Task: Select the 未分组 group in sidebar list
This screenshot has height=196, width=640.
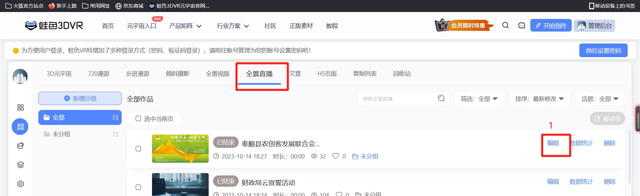Action: [80, 134]
